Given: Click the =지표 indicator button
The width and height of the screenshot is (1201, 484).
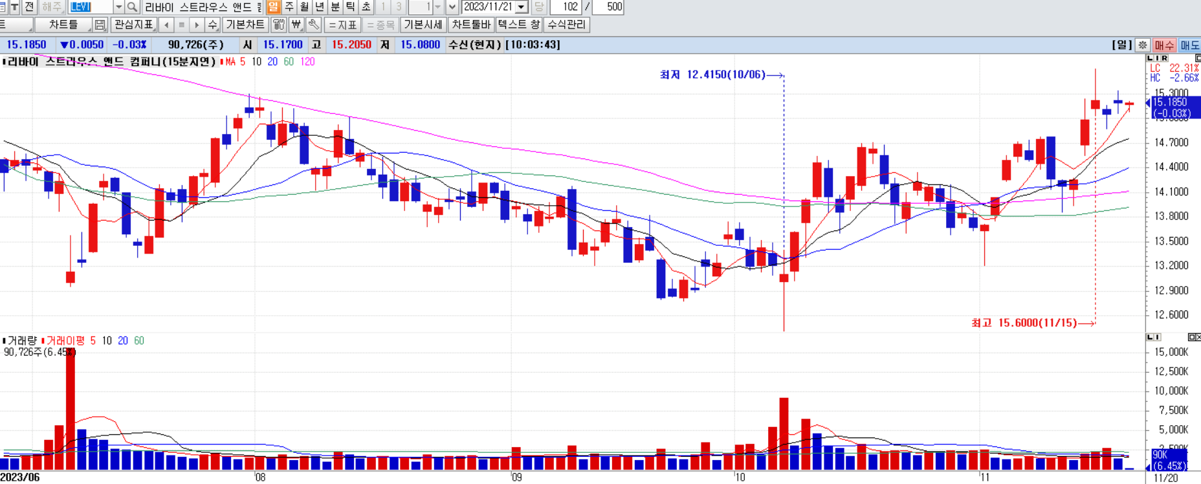Looking at the screenshot, I should [342, 25].
